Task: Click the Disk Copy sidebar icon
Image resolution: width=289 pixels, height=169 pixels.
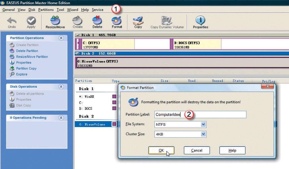Action: [x=12, y=105]
